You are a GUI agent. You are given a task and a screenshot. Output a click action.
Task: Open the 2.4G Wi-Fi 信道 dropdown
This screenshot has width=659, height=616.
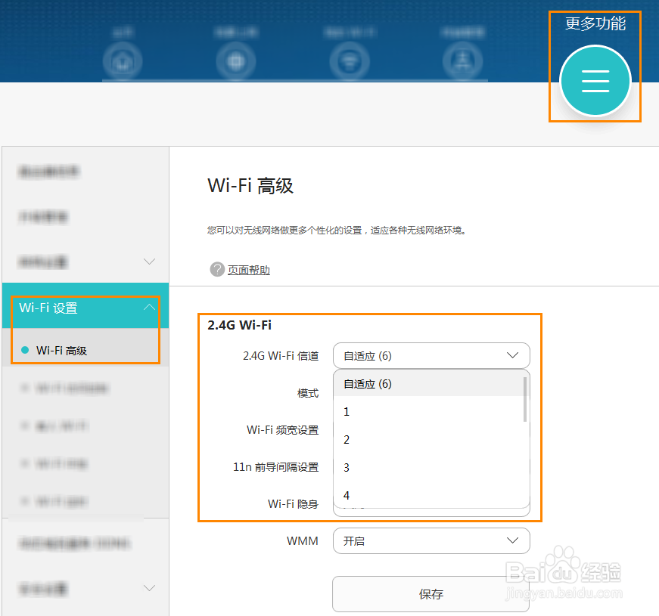(431, 355)
